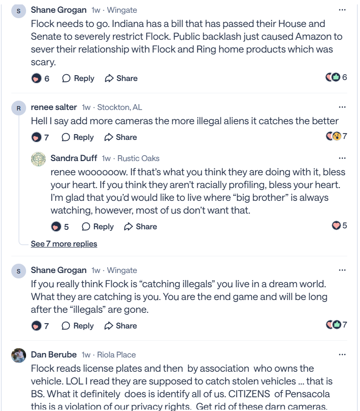
Task: View reactions on renee salter's comment
Action: [x=336, y=137]
